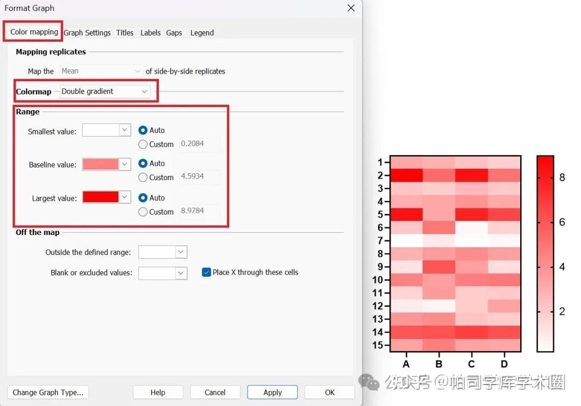Expand the Colormap Double gradient dropdown
The image size is (581, 406).
pyautogui.click(x=105, y=91)
